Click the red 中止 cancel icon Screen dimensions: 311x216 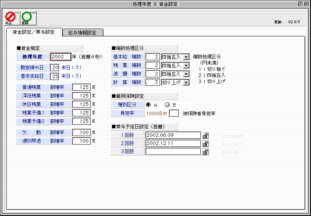point(10,17)
